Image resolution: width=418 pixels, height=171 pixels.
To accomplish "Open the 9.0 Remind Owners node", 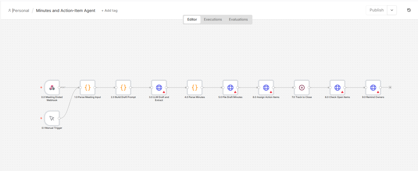I will [x=373, y=88].
